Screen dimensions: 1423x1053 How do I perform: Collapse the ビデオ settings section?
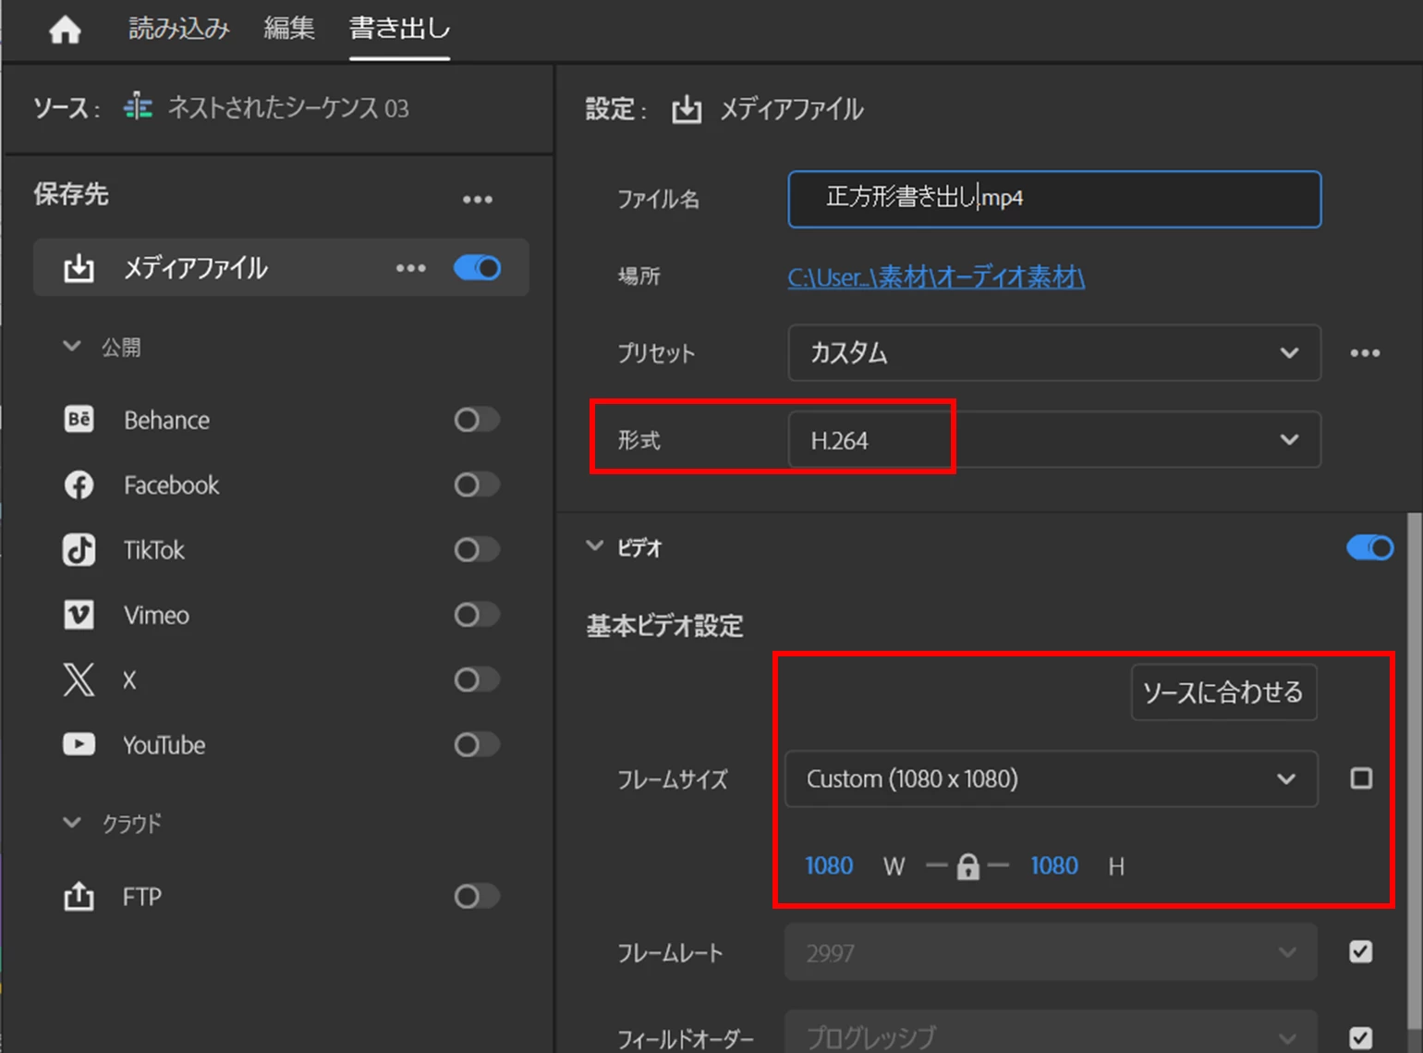(595, 546)
